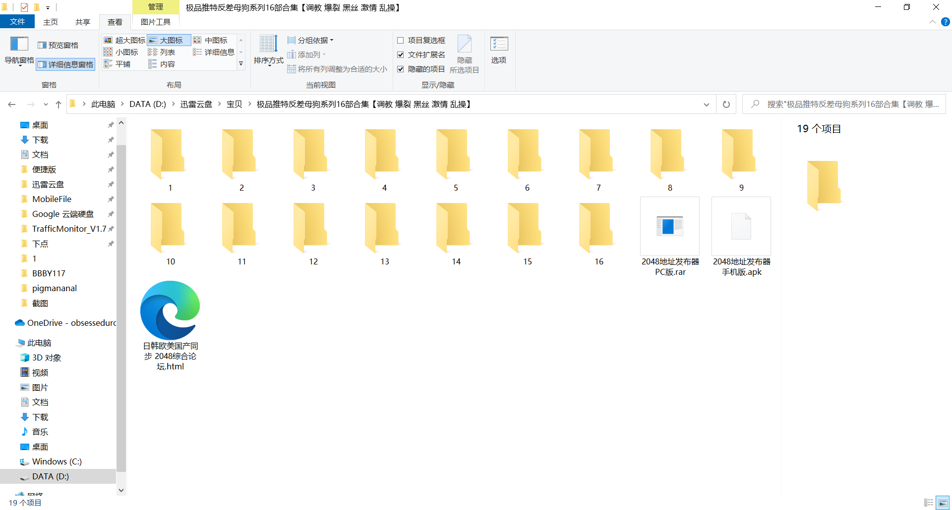This screenshot has width=952, height=510.
Task: Click the refresh button beside address bar
Action: pos(726,104)
